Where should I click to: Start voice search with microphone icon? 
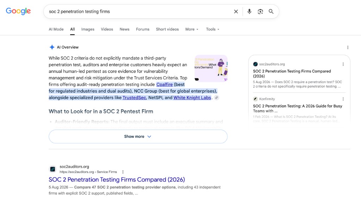tap(249, 12)
